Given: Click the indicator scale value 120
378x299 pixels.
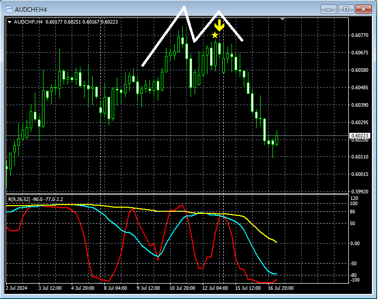Looking at the screenshot, I should tap(354, 198).
